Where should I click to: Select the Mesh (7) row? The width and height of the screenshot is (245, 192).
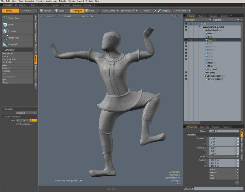click(212, 66)
